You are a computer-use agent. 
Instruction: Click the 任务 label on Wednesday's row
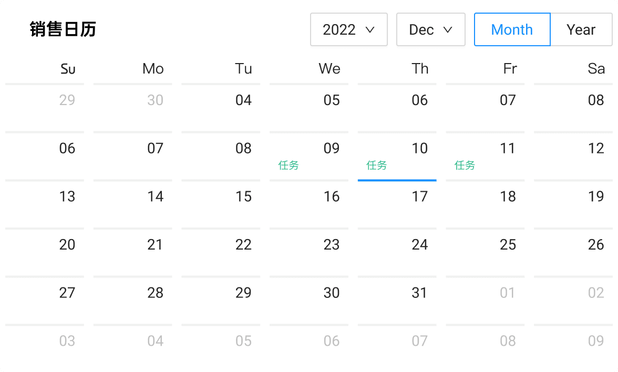(x=289, y=166)
